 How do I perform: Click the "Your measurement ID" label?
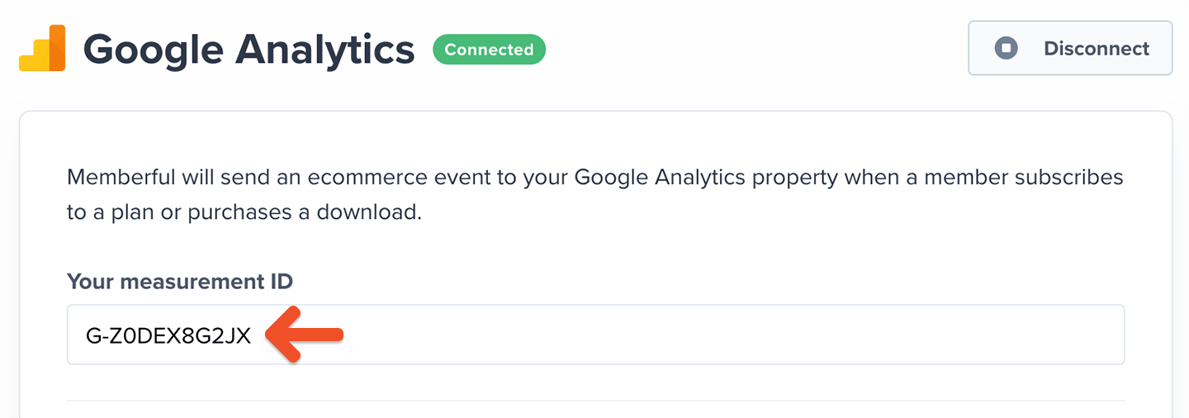pyautogui.click(x=180, y=282)
